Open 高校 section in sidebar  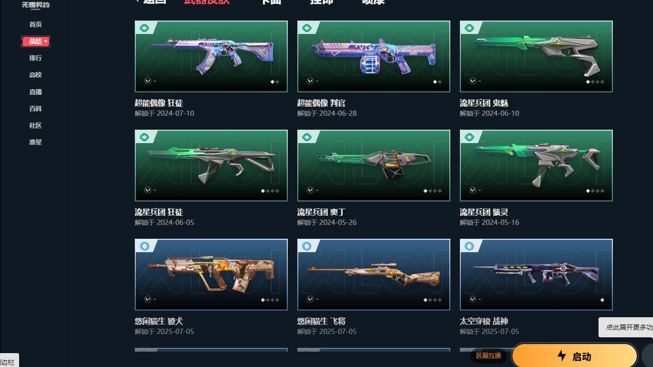pyautogui.click(x=35, y=75)
